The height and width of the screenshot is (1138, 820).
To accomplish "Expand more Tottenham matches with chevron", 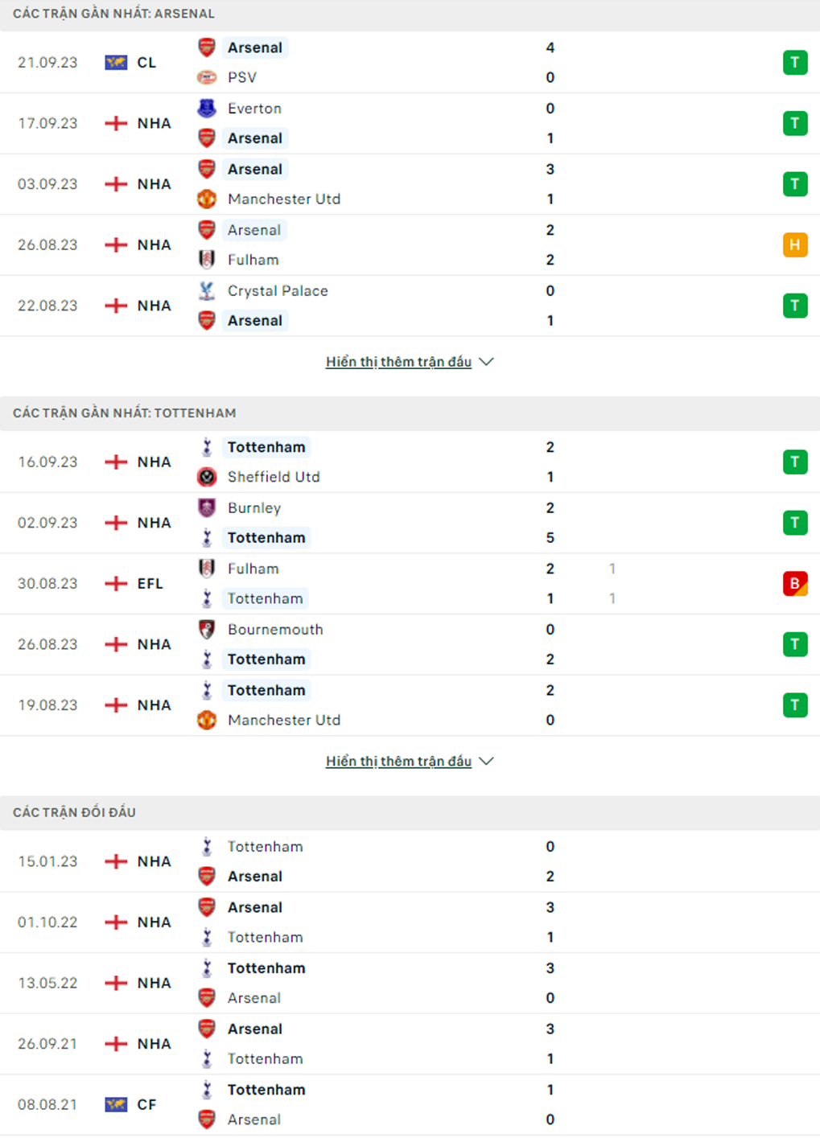I will coord(486,761).
